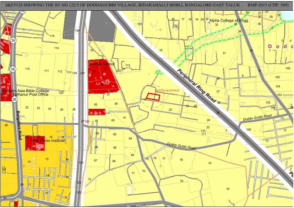Click the sketch title mentioning Doddagubbi Village

123,5
